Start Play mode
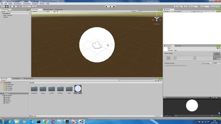This screenshot has height=124, width=221. coord(107,7)
